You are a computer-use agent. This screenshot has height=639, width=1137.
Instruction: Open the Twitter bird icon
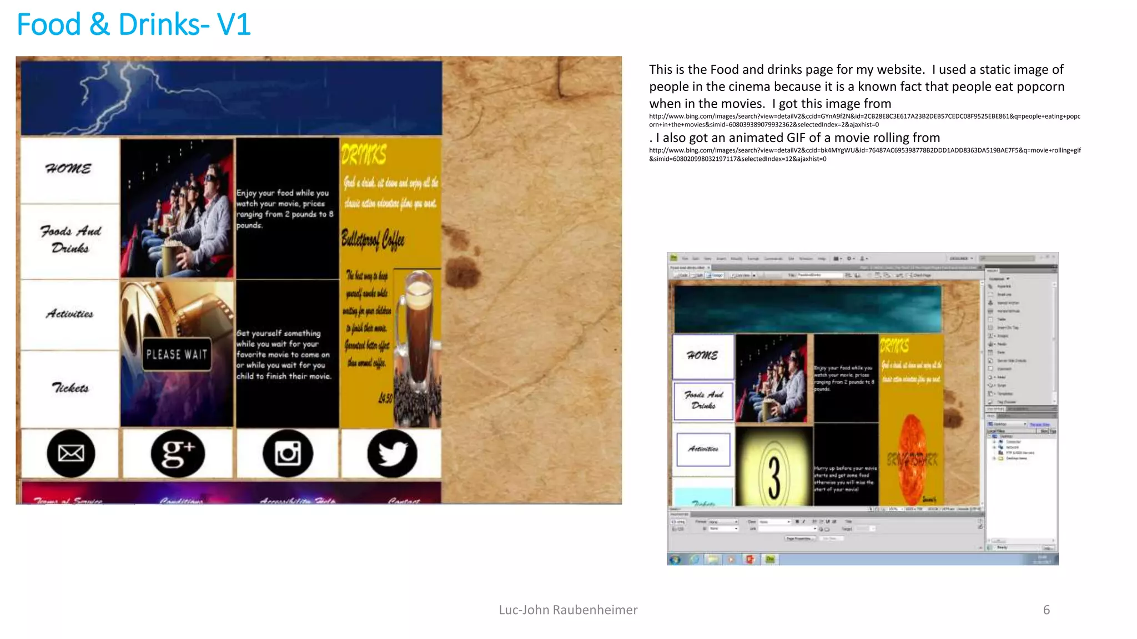coord(392,453)
